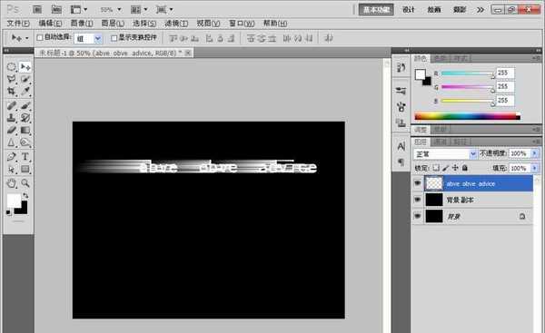Select the Lasso tool
This screenshot has height=333, width=545.
[11, 79]
